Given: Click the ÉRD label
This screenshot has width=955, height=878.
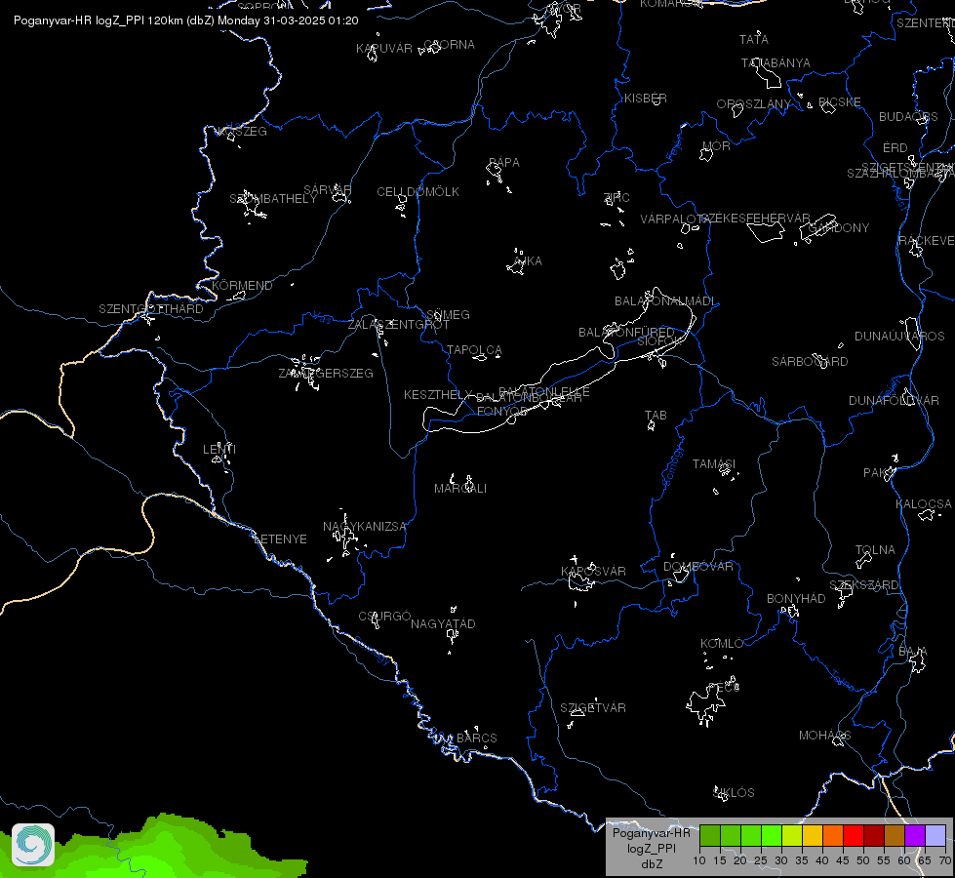Looking at the screenshot, I should click(x=895, y=148).
